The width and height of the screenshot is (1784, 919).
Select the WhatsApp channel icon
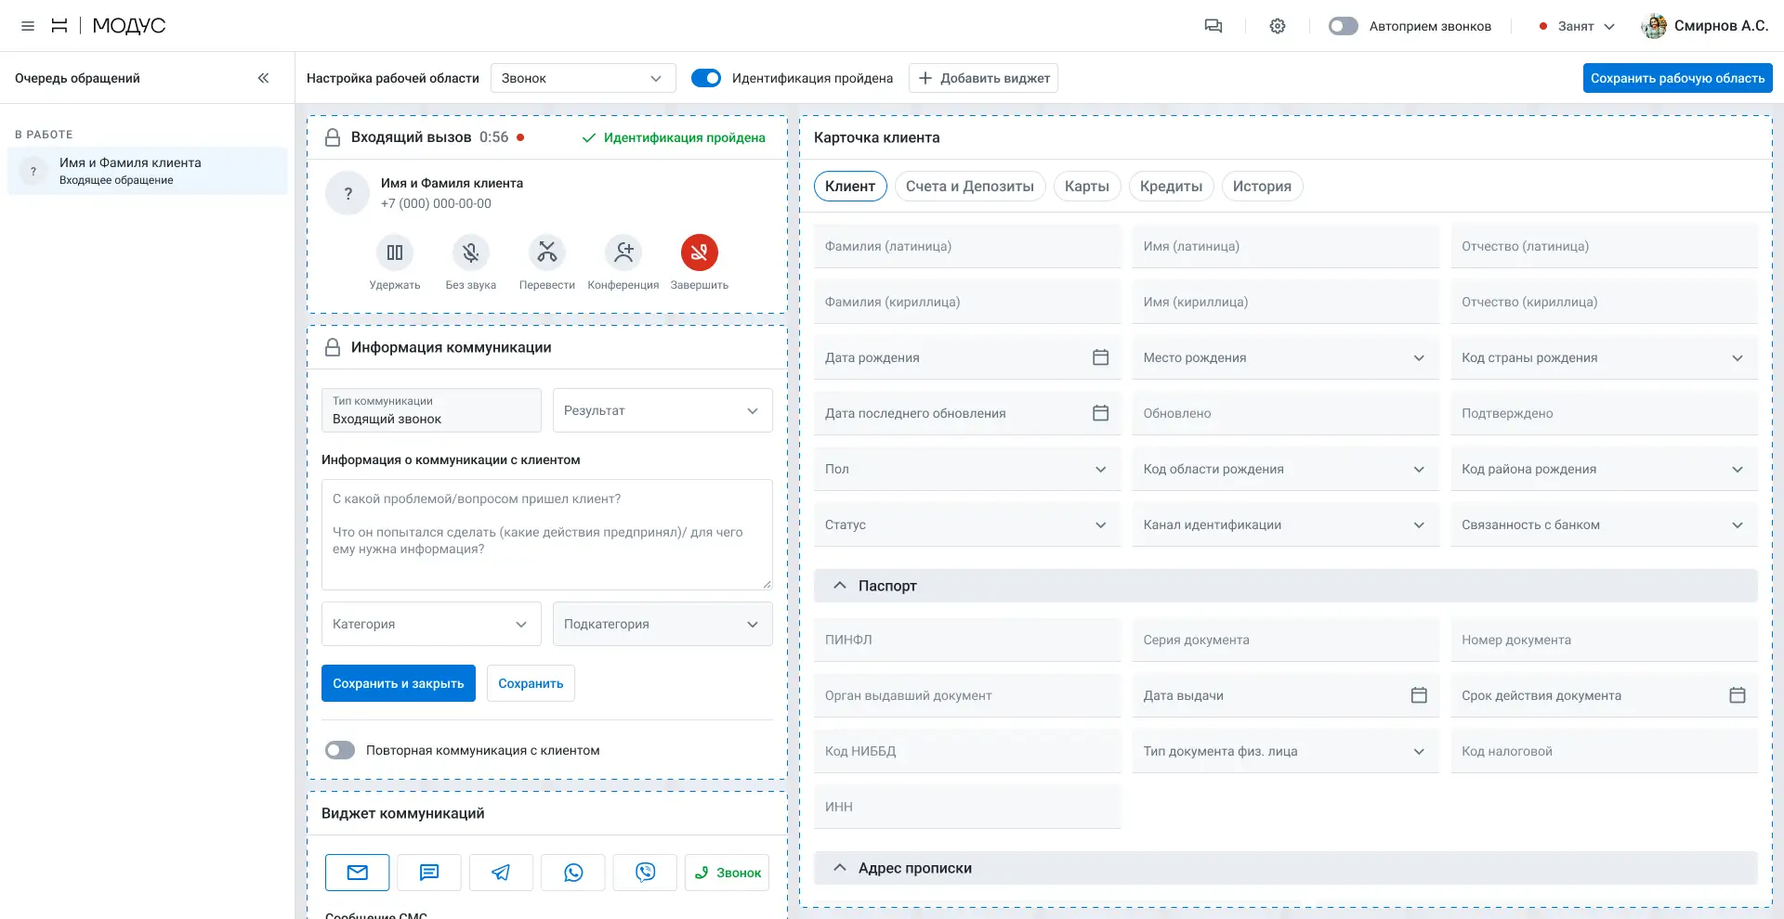pyautogui.click(x=573, y=873)
